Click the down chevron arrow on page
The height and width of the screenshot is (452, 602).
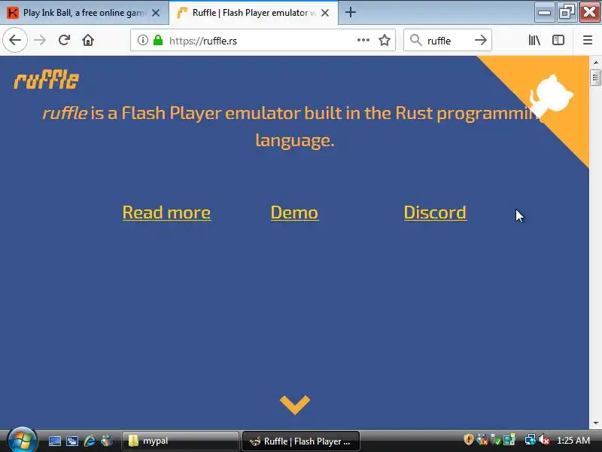point(295,405)
